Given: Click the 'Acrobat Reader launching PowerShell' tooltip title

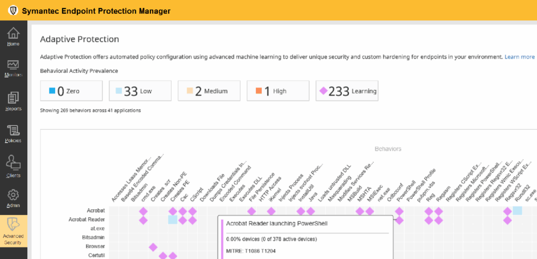Looking at the screenshot, I should 277,224.
